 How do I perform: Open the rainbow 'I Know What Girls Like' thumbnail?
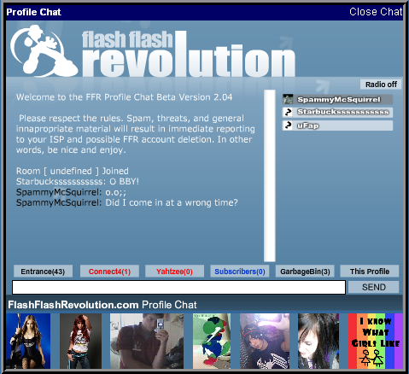pyautogui.click(x=376, y=341)
